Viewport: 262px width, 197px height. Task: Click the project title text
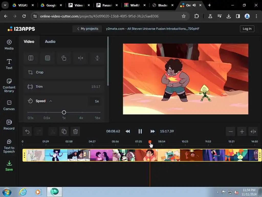tap(152, 29)
